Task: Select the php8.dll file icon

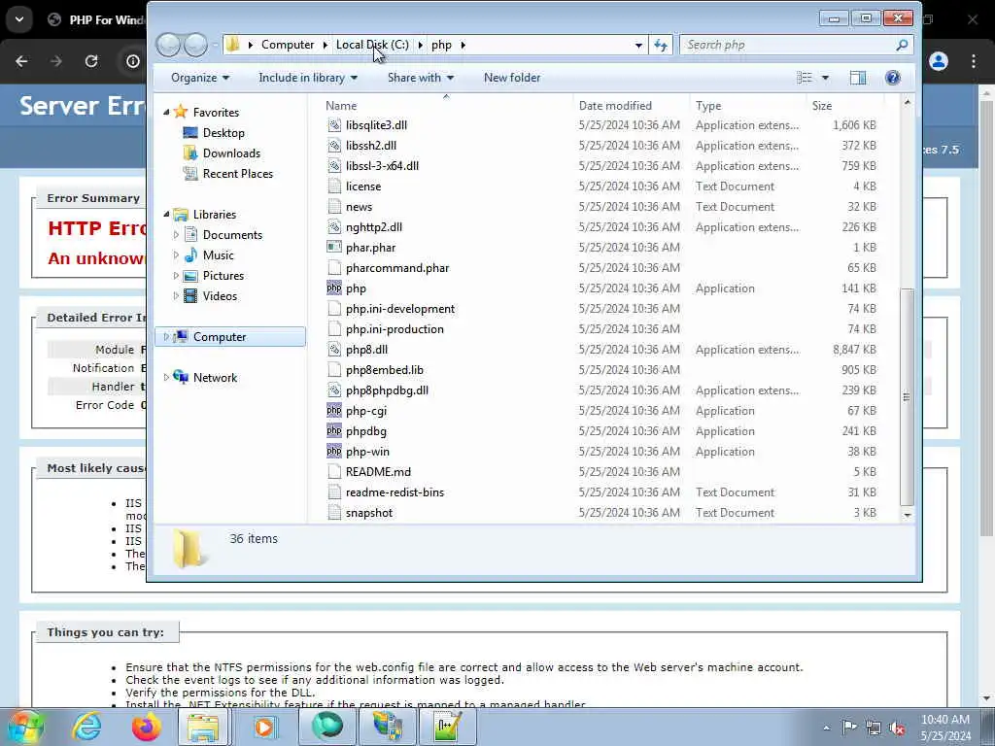Action: point(334,350)
